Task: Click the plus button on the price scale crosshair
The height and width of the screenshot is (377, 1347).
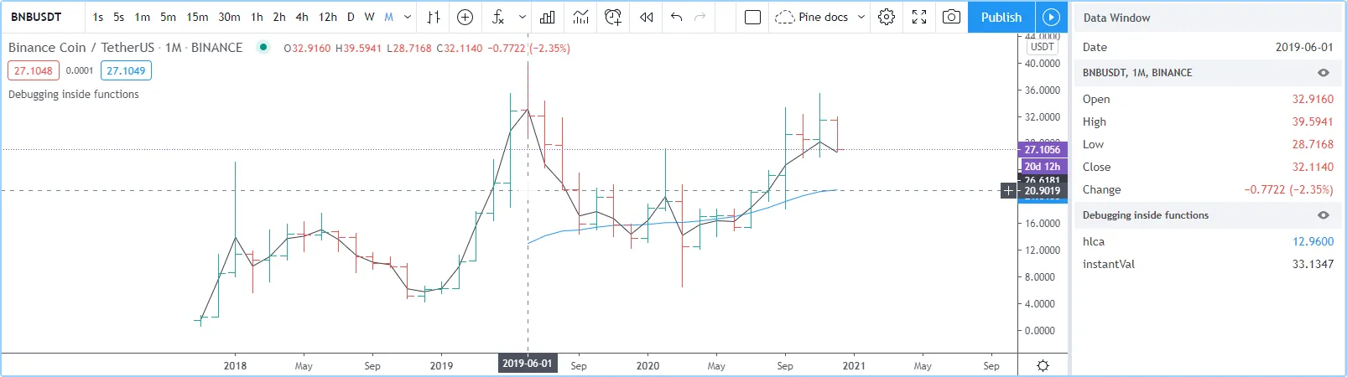Action: [1008, 191]
